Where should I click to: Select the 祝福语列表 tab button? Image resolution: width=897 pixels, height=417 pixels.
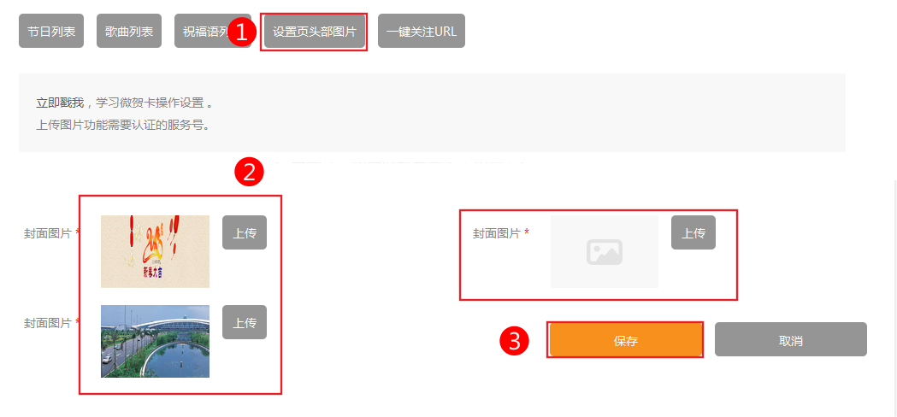point(212,31)
